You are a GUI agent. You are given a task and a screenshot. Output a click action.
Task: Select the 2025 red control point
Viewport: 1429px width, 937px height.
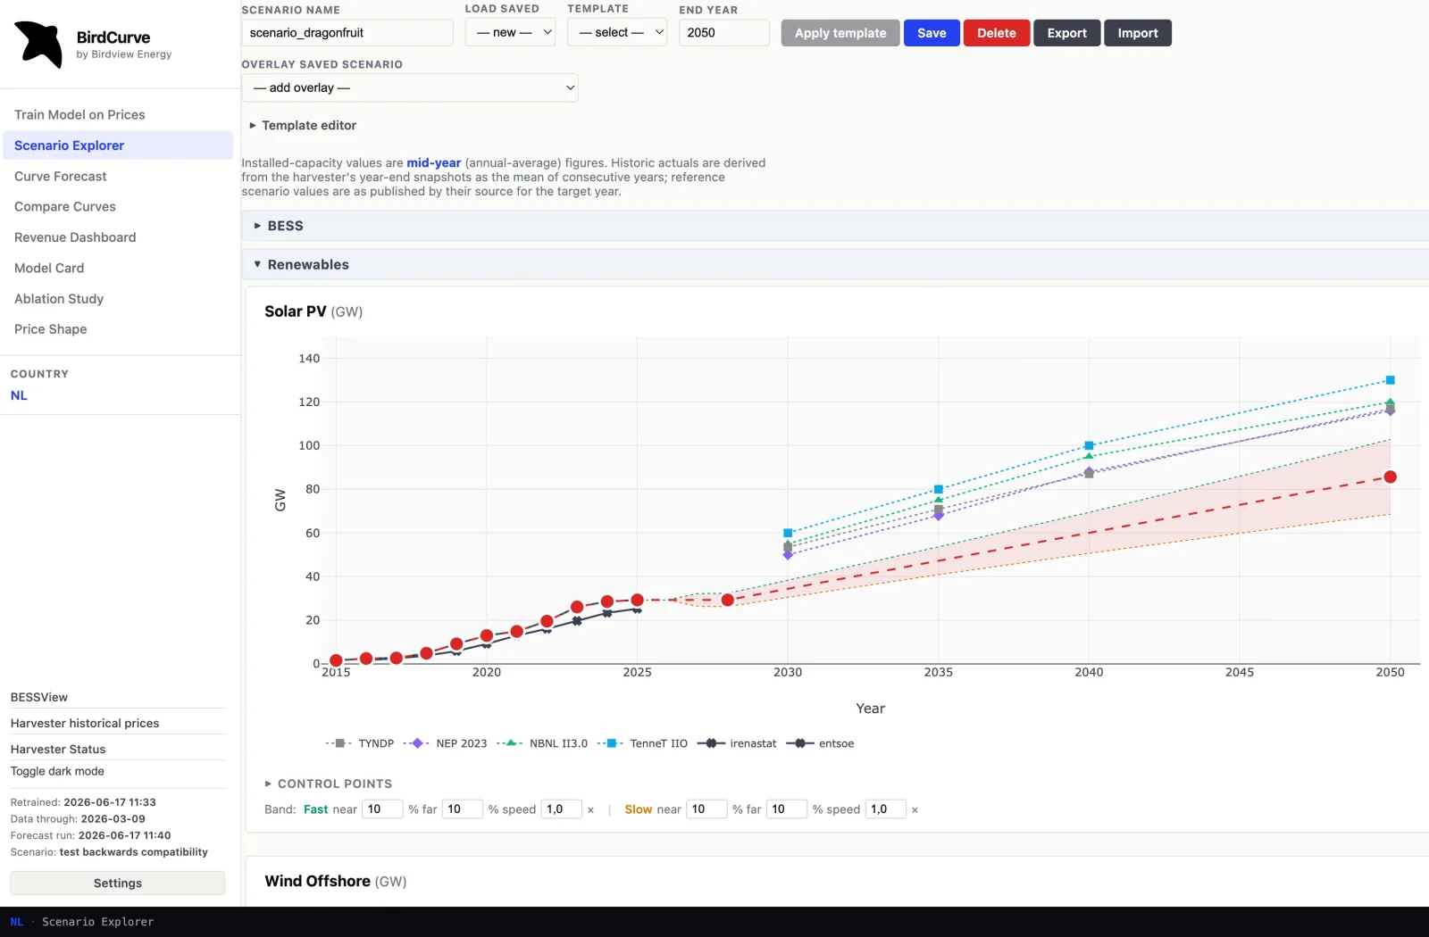point(637,601)
